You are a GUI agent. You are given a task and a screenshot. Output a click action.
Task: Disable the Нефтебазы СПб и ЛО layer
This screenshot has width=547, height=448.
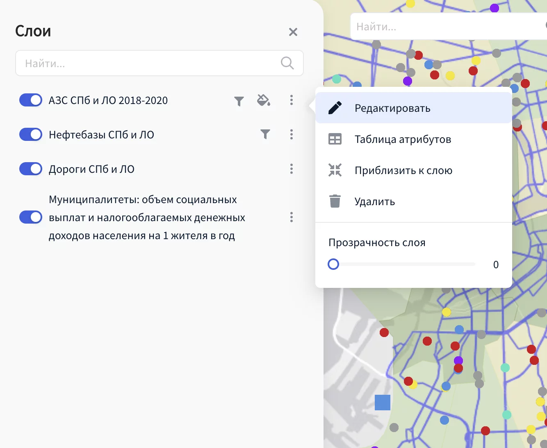31,134
